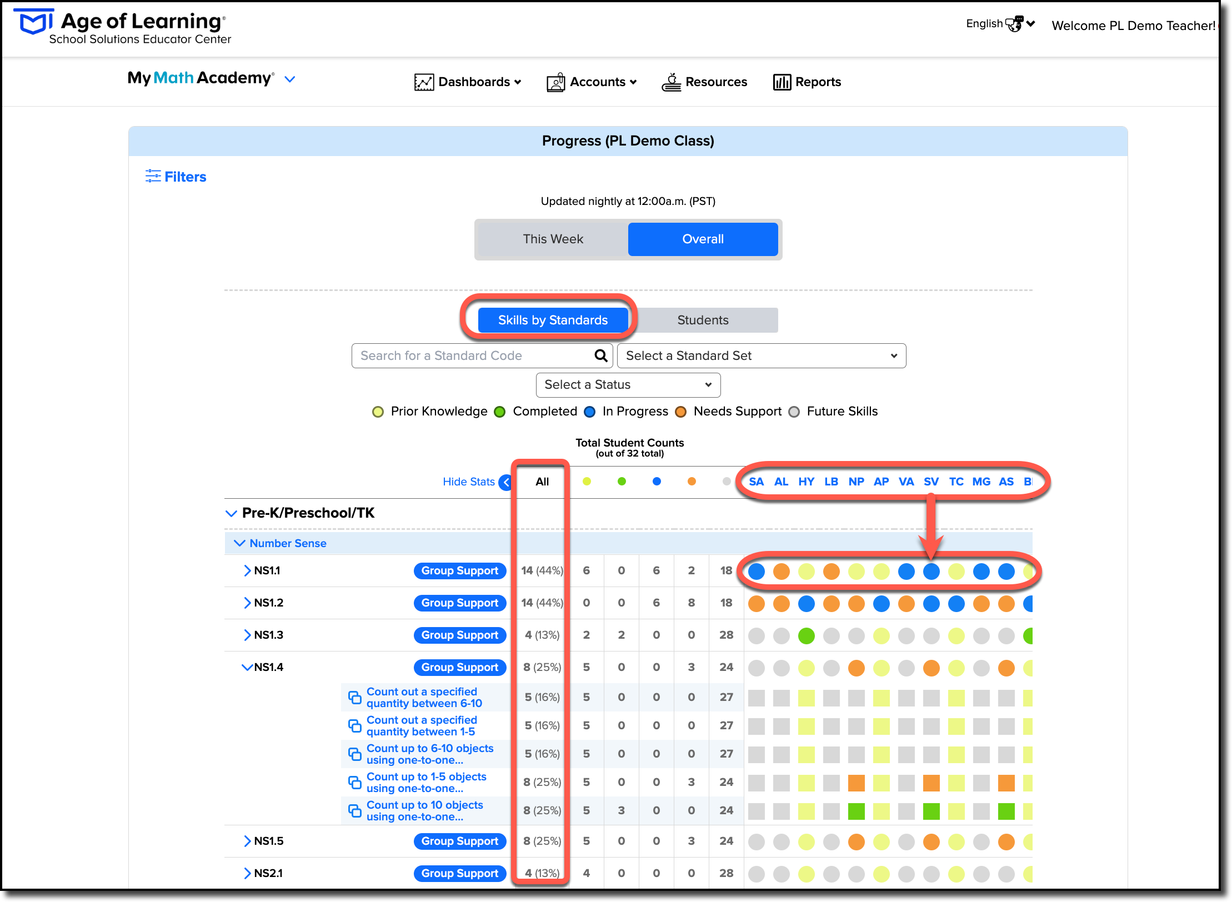The width and height of the screenshot is (1232, 902).
Task: Open skill icon for Count out 6-10
Action: 354,698
